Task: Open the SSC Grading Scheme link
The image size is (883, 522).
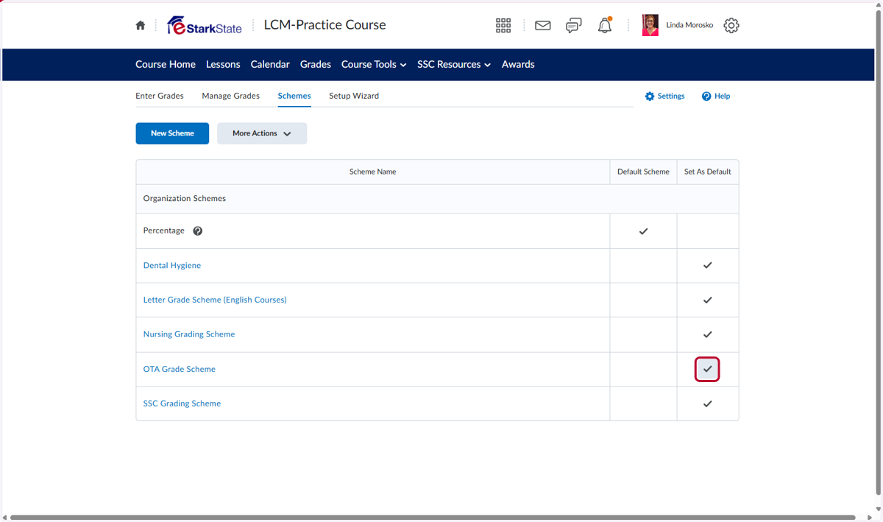Action: point(182,403)
